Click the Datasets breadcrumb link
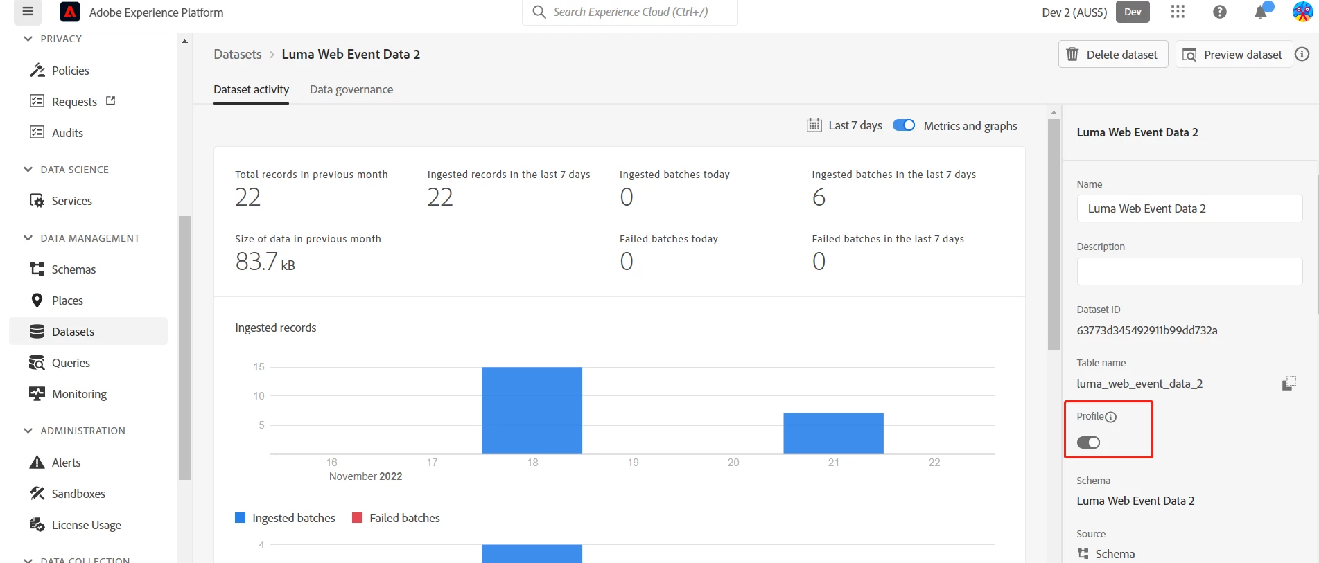The image size is (1319, 563). tap(238, 54)
